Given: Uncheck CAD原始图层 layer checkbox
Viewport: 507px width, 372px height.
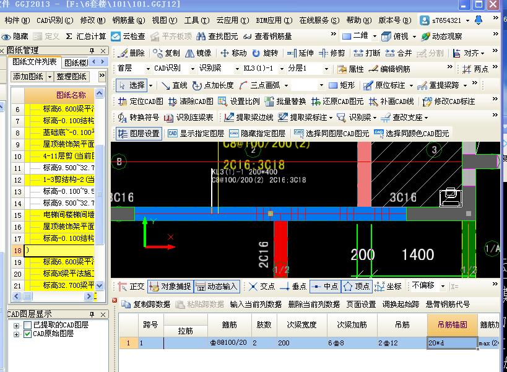Looking at the screenshot, I should tap(27, 334).
